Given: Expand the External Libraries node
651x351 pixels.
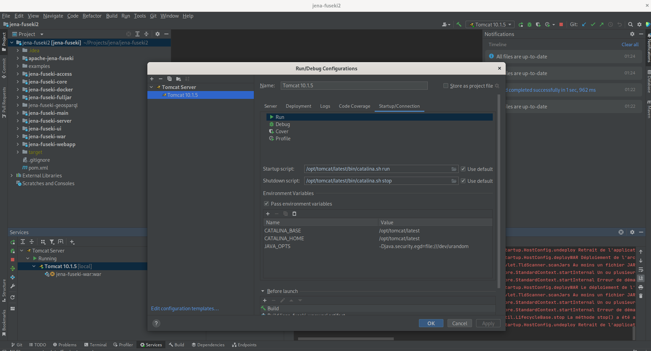Looking at the screenshot, I should [x=12, y=176].
